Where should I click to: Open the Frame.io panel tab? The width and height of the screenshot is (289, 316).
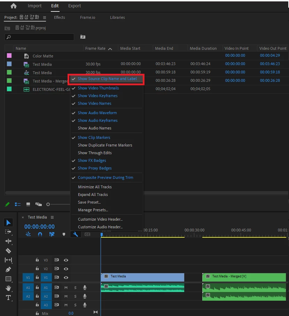click(x=87, y=17)
